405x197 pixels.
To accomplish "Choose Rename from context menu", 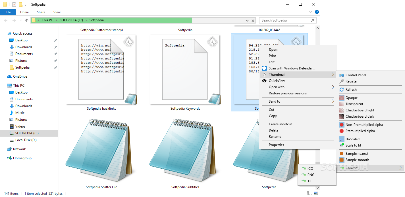I will pyautogui.click(x=298, y=137).
